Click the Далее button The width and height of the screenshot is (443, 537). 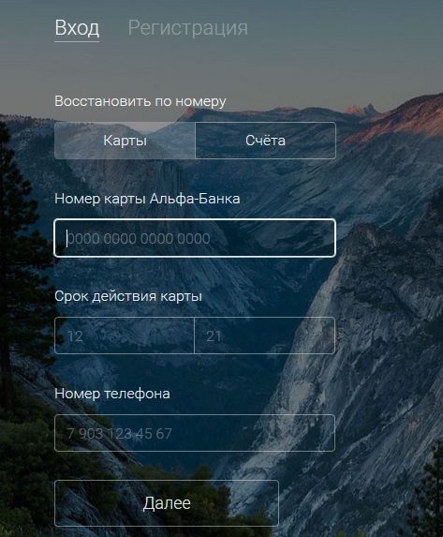pyautogui.click(x=167, y=503)
